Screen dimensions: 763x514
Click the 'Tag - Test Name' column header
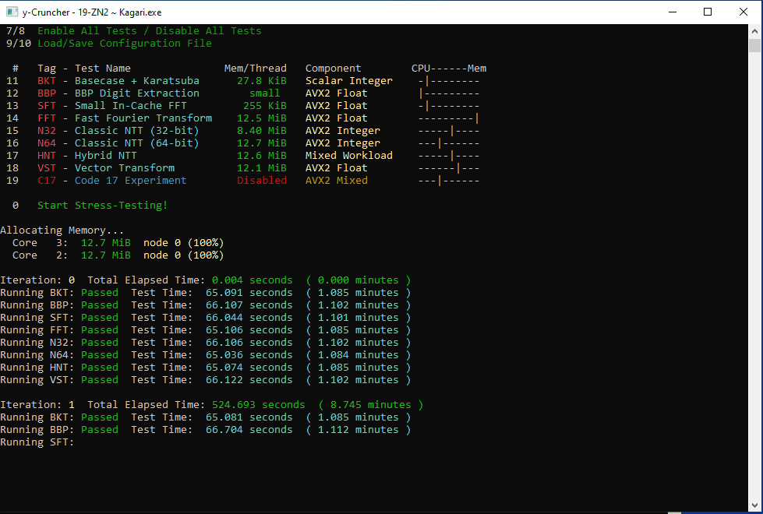[x=84, y=68]
